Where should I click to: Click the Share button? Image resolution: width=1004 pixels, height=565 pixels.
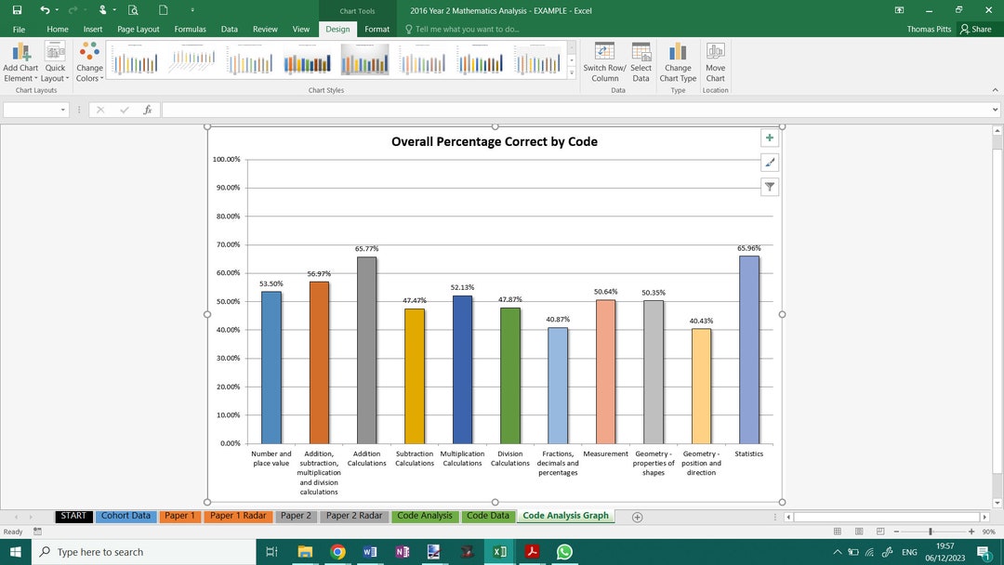click(976, 29)
